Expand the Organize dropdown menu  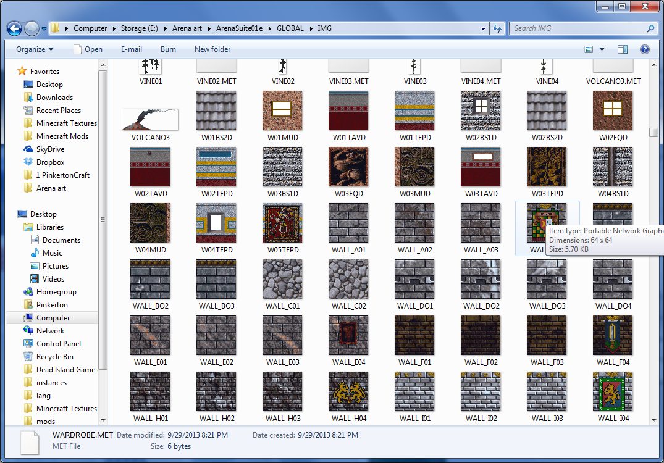click(x=35, y=49)
